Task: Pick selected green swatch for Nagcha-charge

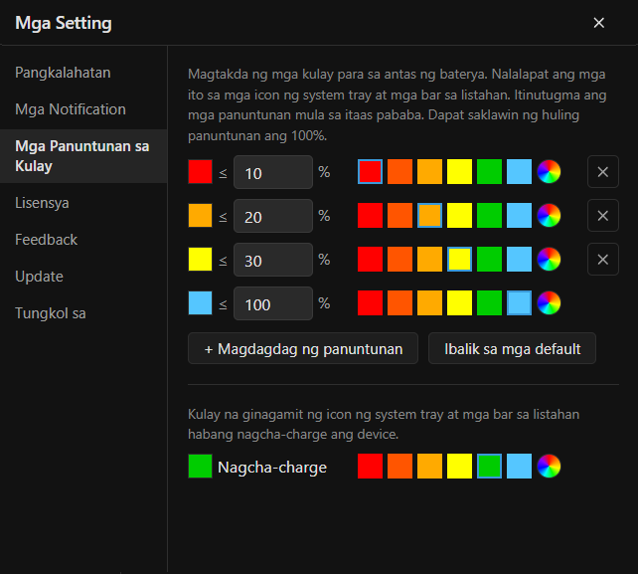Action: point(489,466)
